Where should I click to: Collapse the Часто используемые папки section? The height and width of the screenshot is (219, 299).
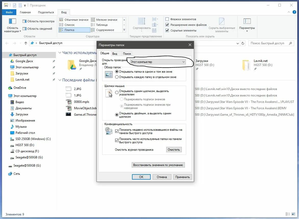point(60,53)
